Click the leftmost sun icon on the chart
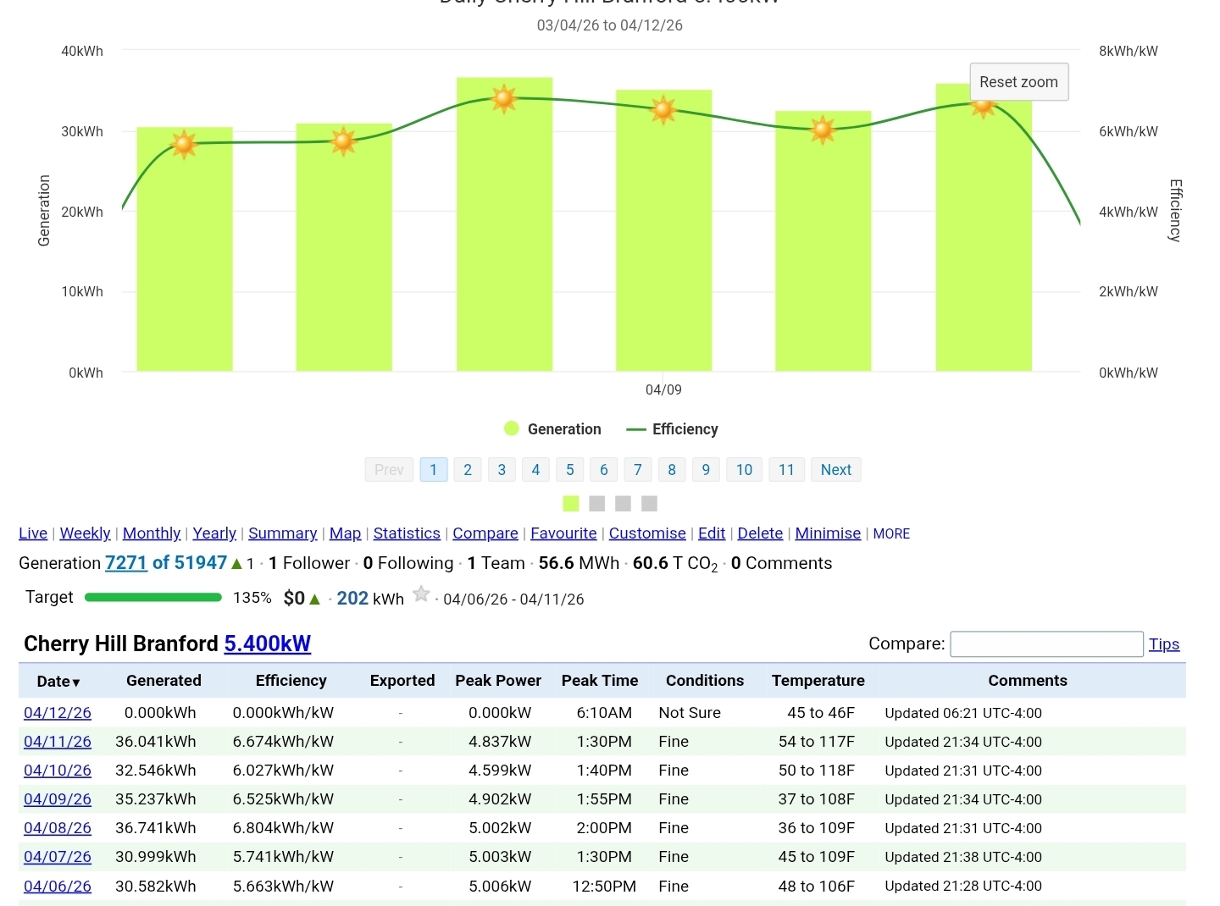 click(184, 144)
